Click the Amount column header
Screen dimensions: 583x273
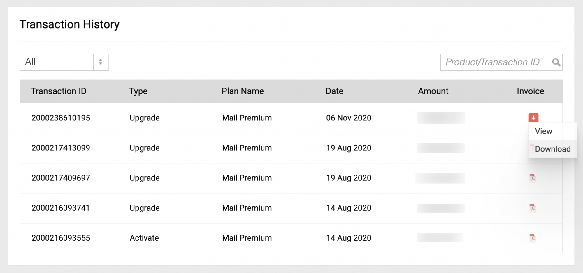(433, 91)
